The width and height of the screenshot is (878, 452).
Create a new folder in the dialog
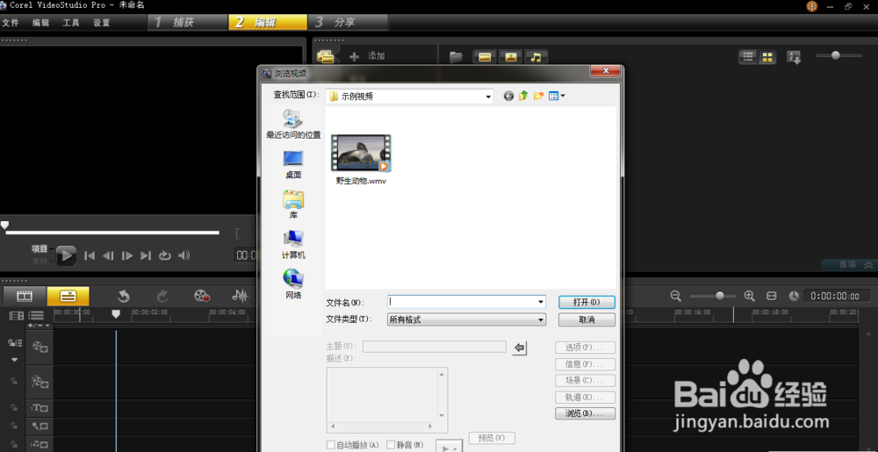(539, 97)
